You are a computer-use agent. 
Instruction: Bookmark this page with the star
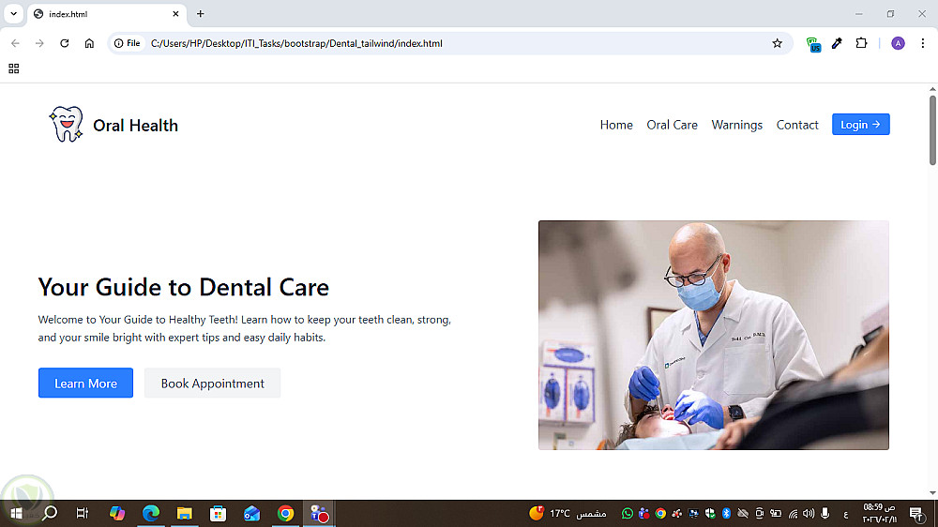point(777,43)
